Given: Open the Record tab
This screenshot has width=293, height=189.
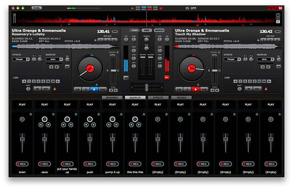Looking at the screenshot, I should (x=181, y=97).
